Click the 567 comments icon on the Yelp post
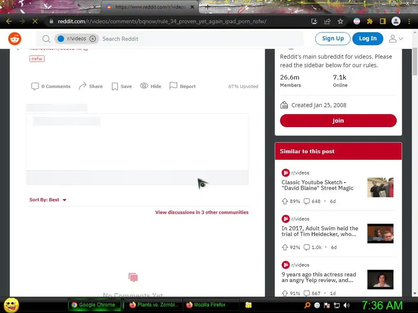This screenshot has width=418, height=313. 307,293
